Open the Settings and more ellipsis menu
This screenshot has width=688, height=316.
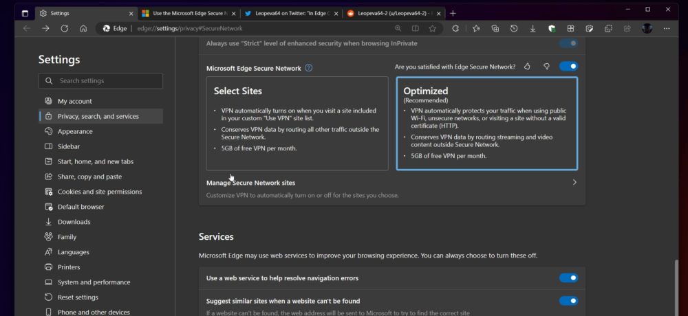667,28
